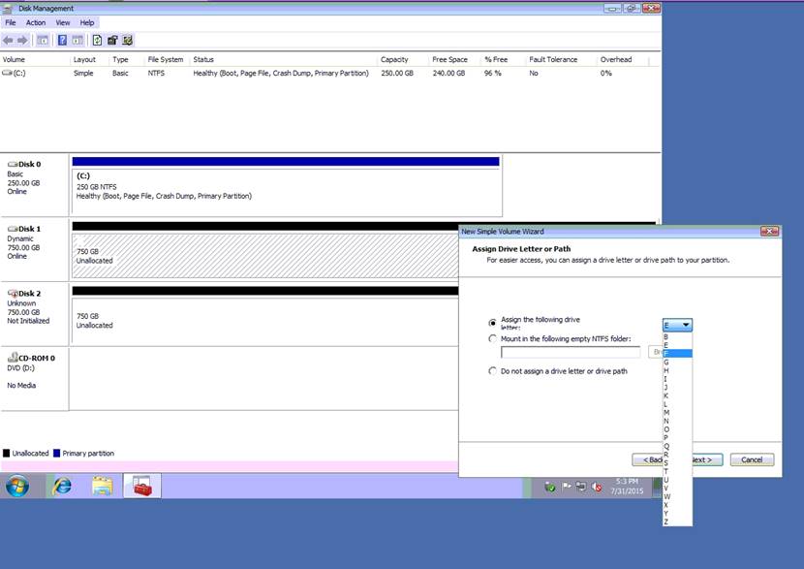Select 'Assign the following drive letter' option

coord(493,322)
